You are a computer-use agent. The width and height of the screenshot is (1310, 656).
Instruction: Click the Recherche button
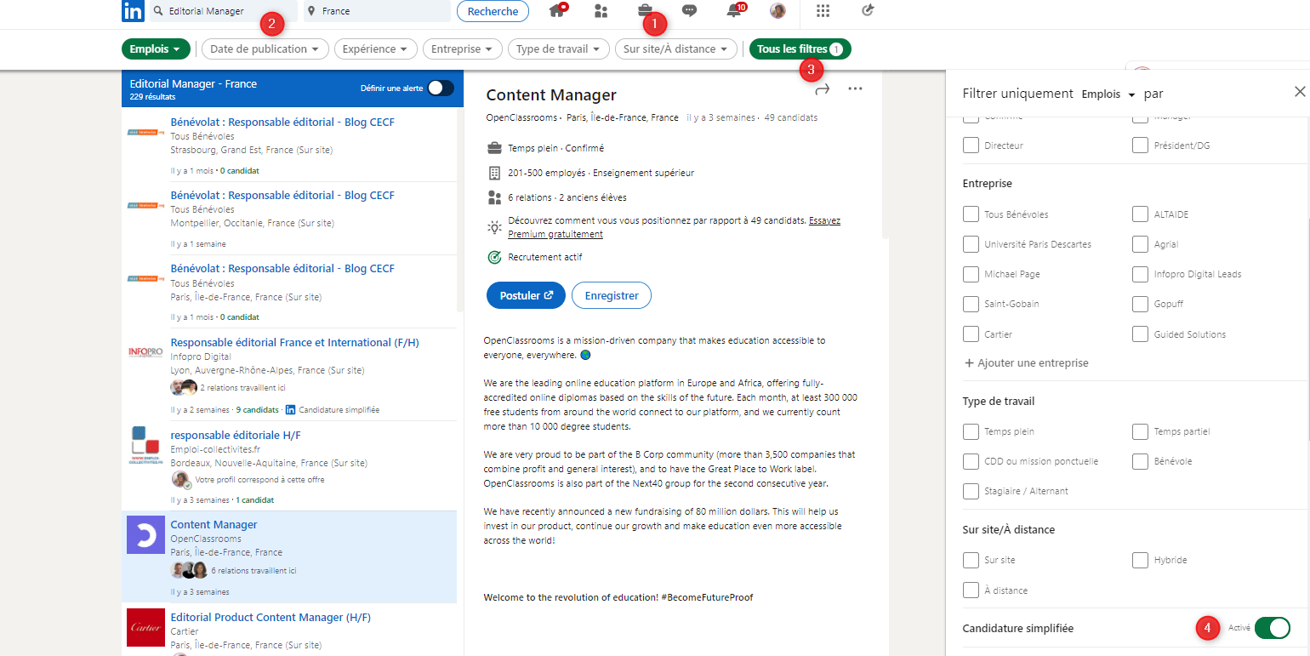pos(493,11)
